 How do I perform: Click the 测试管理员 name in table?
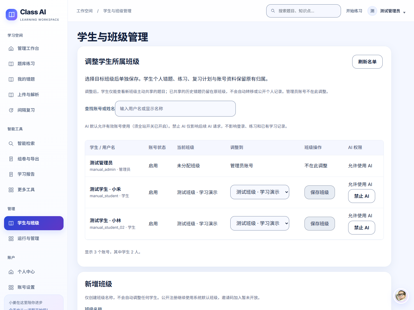(101, 163)
